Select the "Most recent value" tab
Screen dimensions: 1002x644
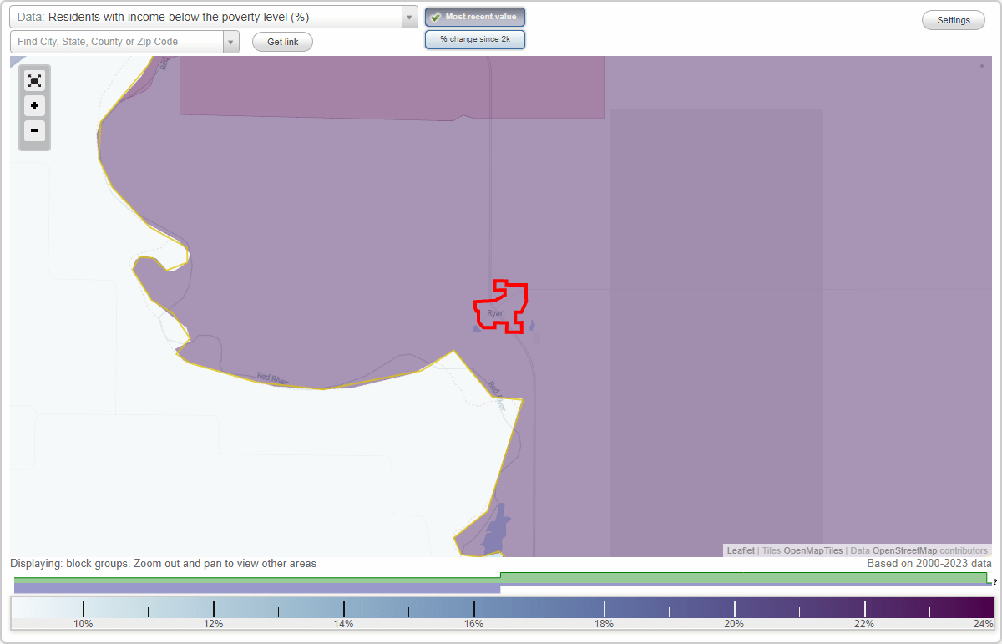[x=474, y=16]
